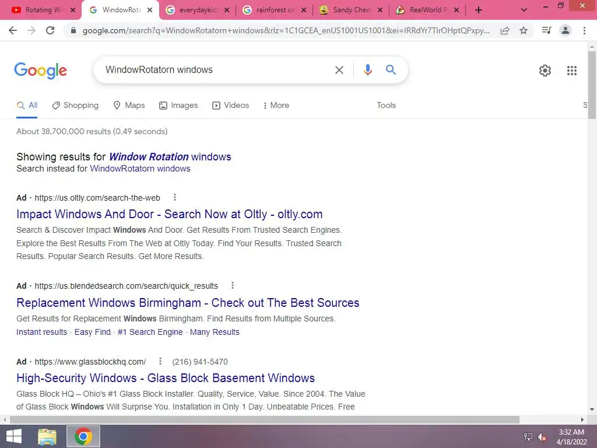Open Windows Start menu
The image size is (597, 448).
[14, 436]
